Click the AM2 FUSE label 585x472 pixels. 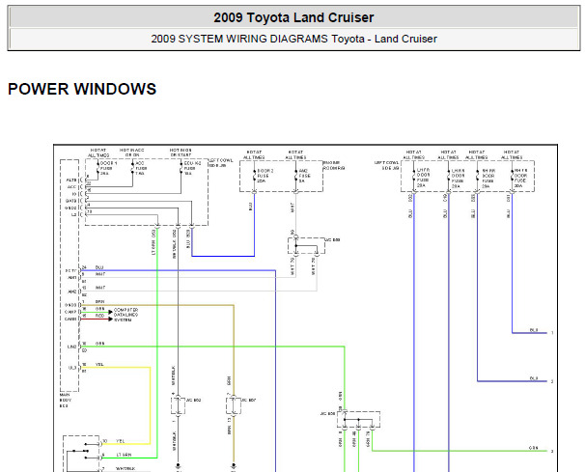304,176
